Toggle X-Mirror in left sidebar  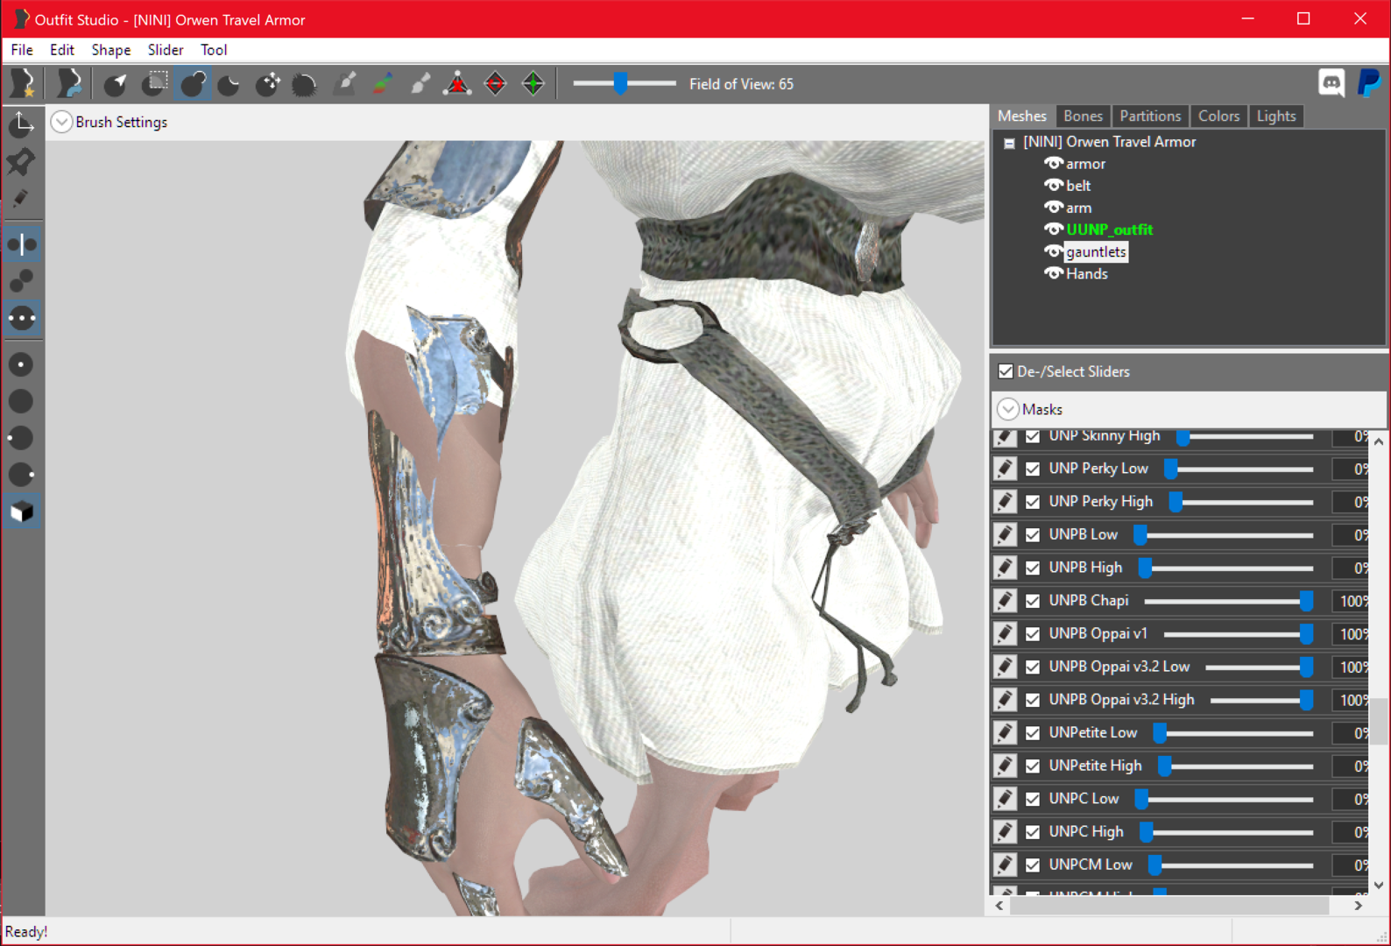(x=22, y=244)
